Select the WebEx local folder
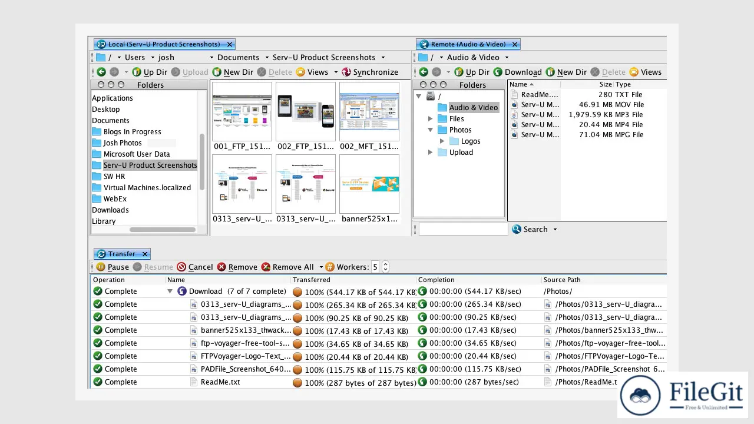The height and width of the screenshot is (424, 754). 110,199
